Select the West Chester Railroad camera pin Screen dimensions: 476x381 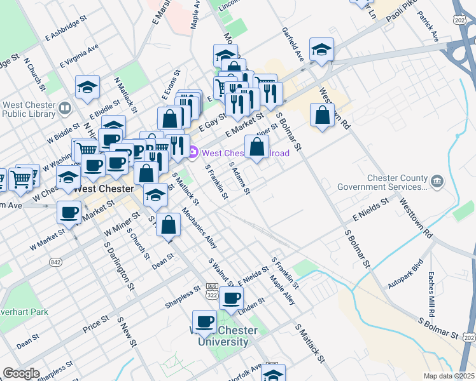[193, 152]
